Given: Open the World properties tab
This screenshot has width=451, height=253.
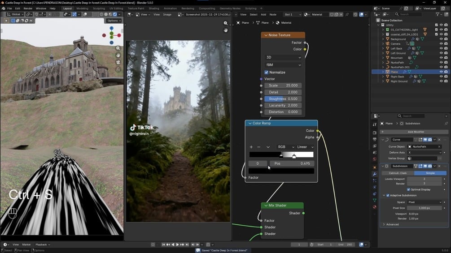Looking at the screenshot, I should (375, 159).
